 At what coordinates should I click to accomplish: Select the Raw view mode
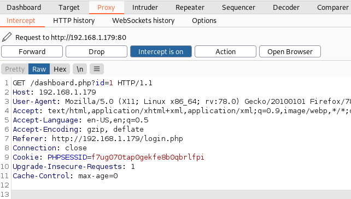pyautogui.click(x=39, y=69)
